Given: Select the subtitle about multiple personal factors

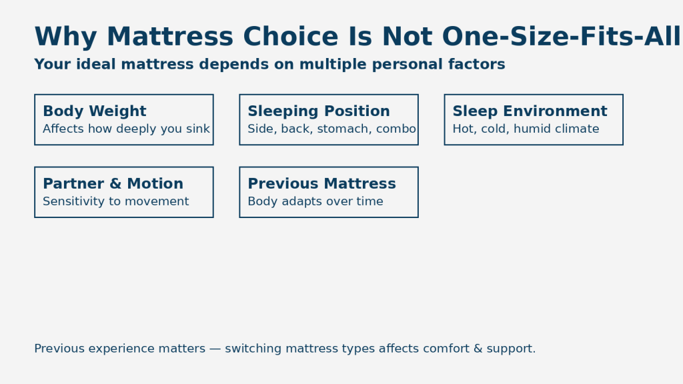Looking at the screenshot, I should [269, 65].
